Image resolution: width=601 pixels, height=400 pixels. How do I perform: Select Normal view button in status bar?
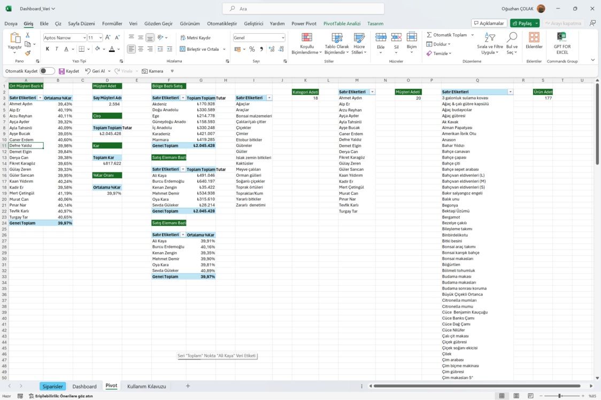502,396
